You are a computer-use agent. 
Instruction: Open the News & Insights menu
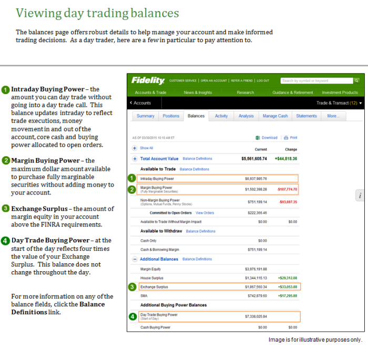tap(198, 93)
